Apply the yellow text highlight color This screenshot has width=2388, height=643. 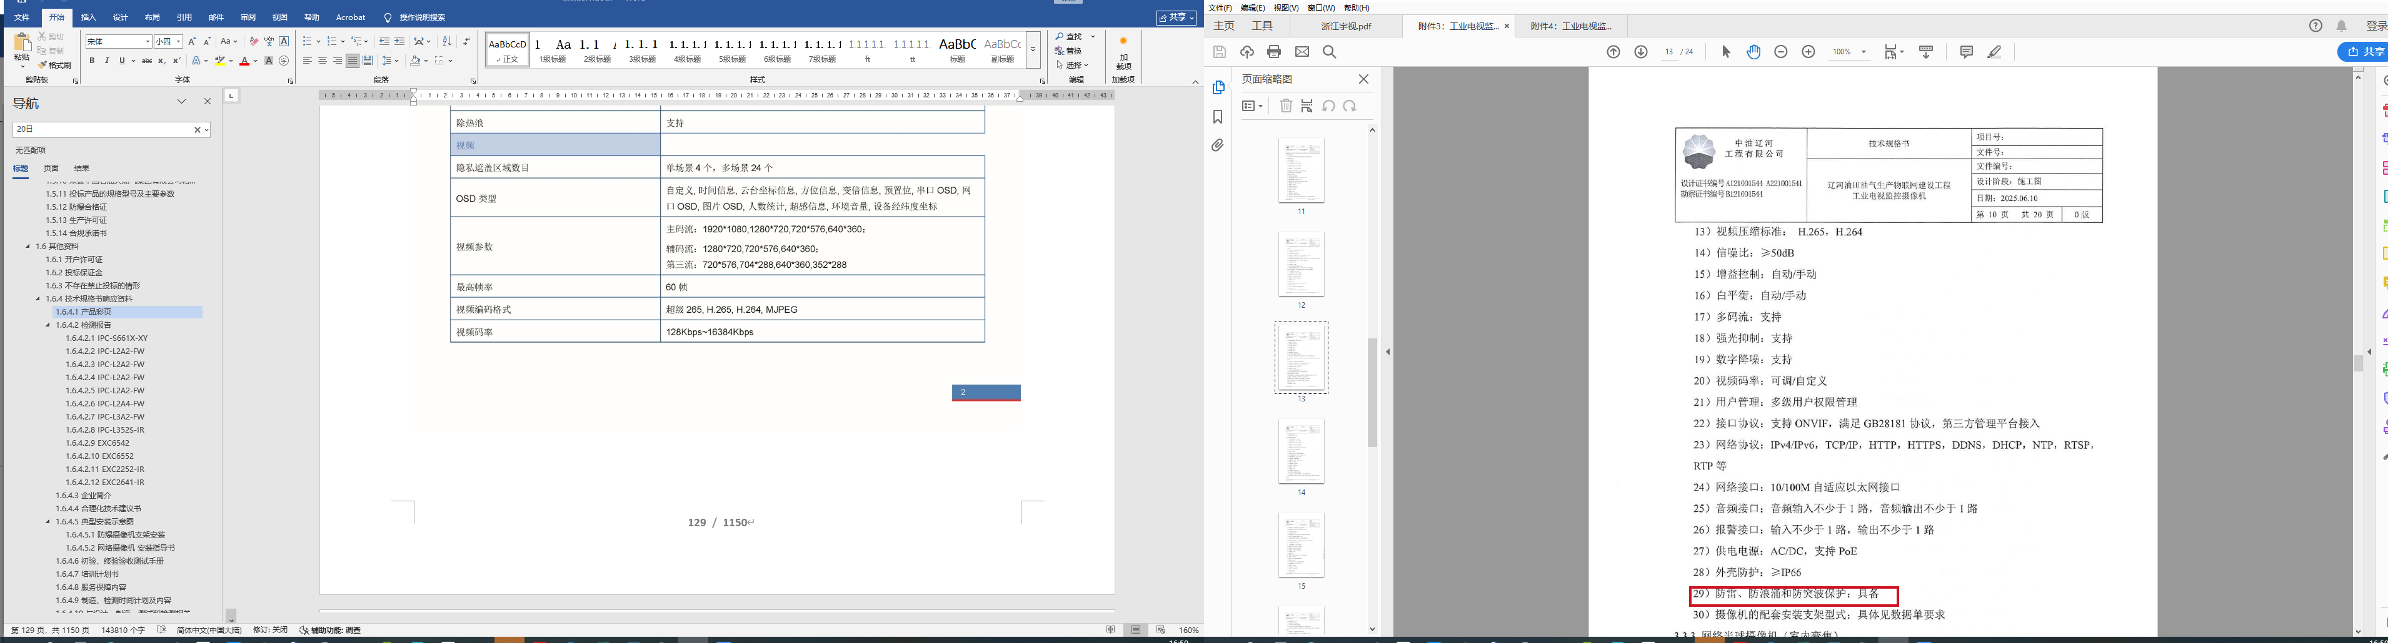pyautogui.click(x=219, y=61)
